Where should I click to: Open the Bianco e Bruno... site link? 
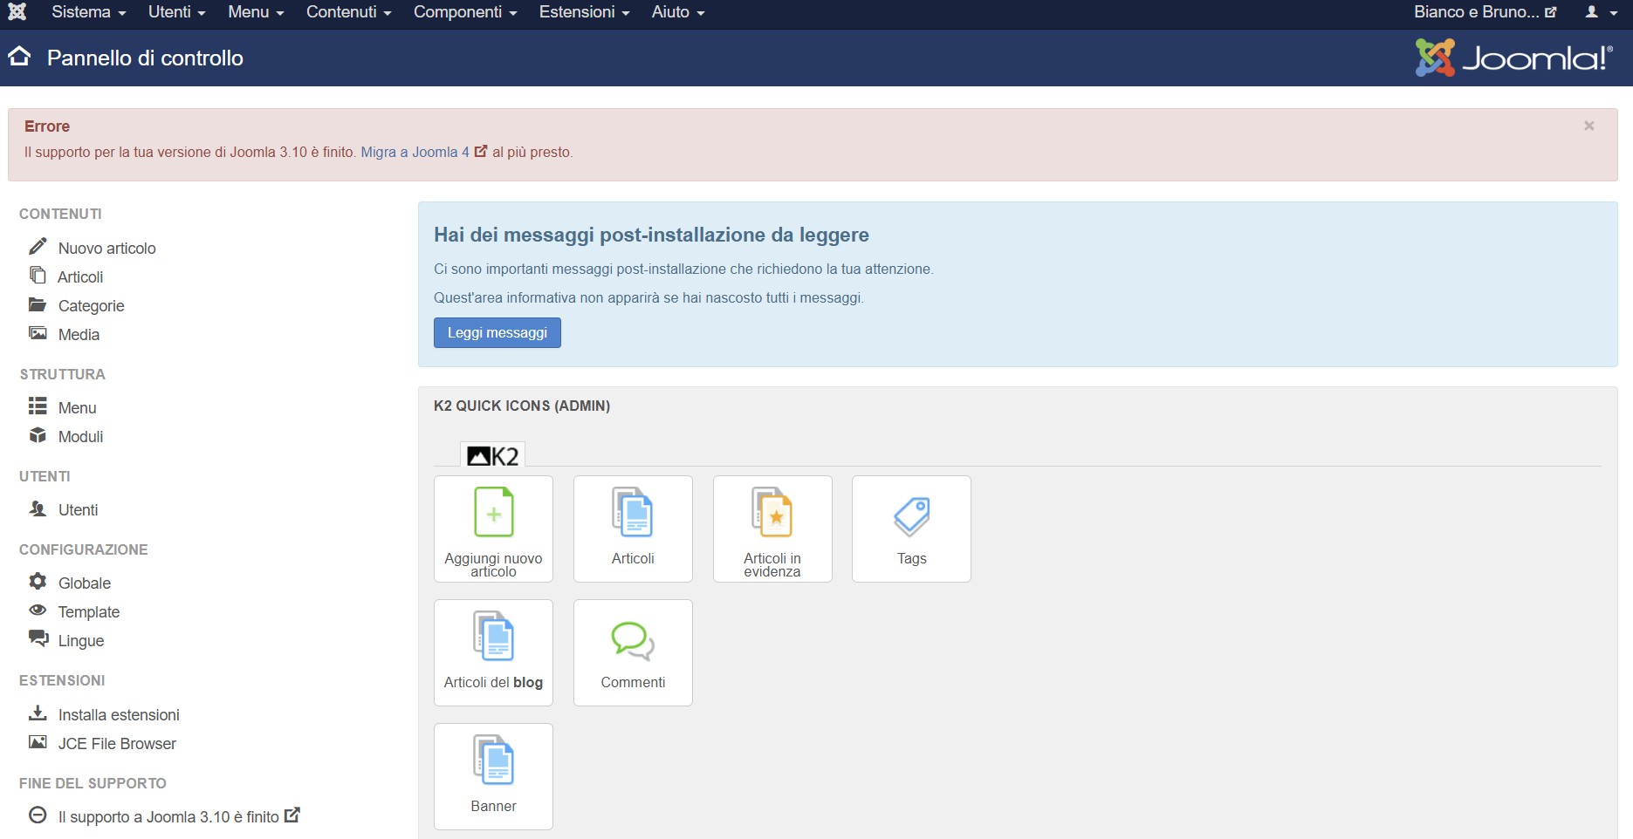(x=1485, y=12)
